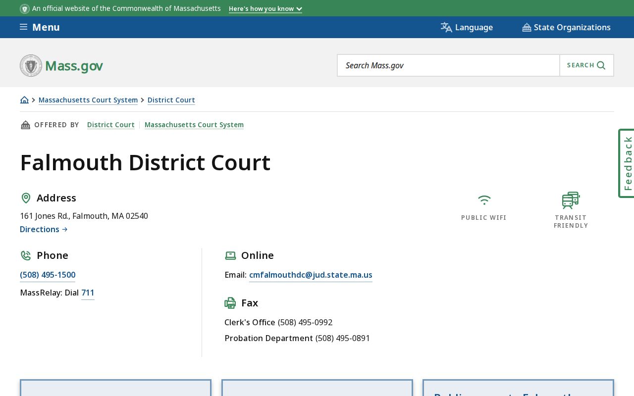The image size is (634, 396).
Task: Click the Offered By building icon
Action: (25, 125)
